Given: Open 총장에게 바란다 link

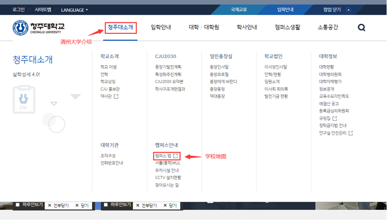Looking at the screenshot, I should [223, 82].
